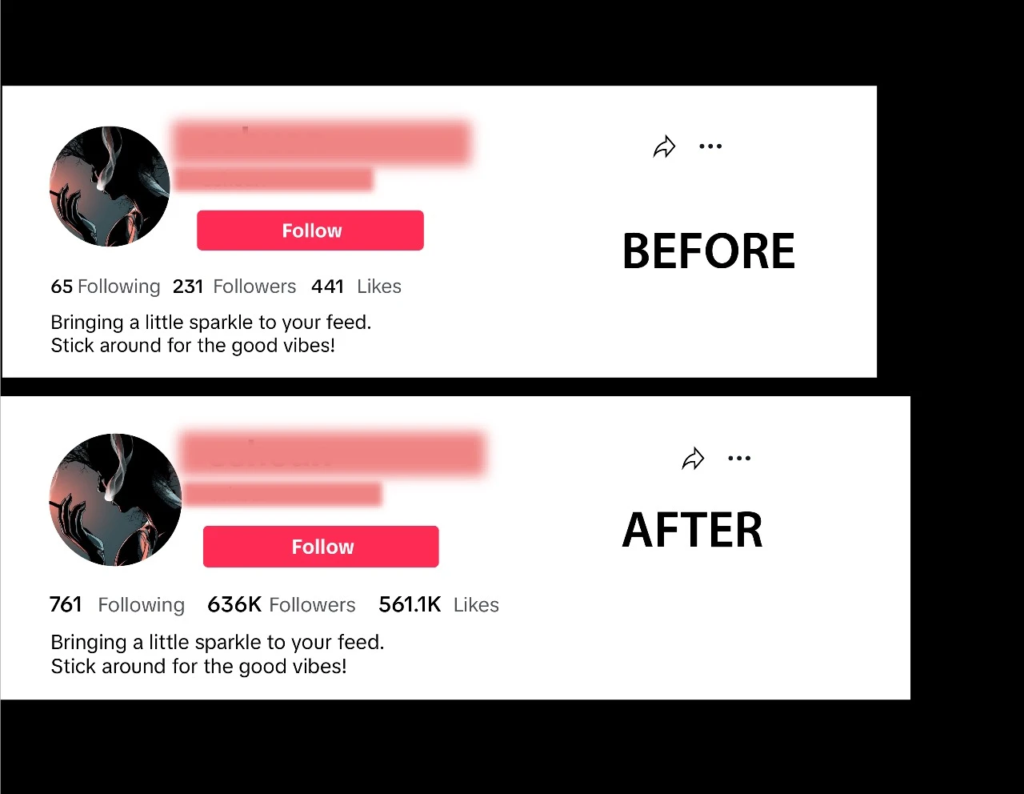The height and width of the screenshot is (794, 1024).
Task: Click the 561.1K Likes count
Action: coord(438,604)
